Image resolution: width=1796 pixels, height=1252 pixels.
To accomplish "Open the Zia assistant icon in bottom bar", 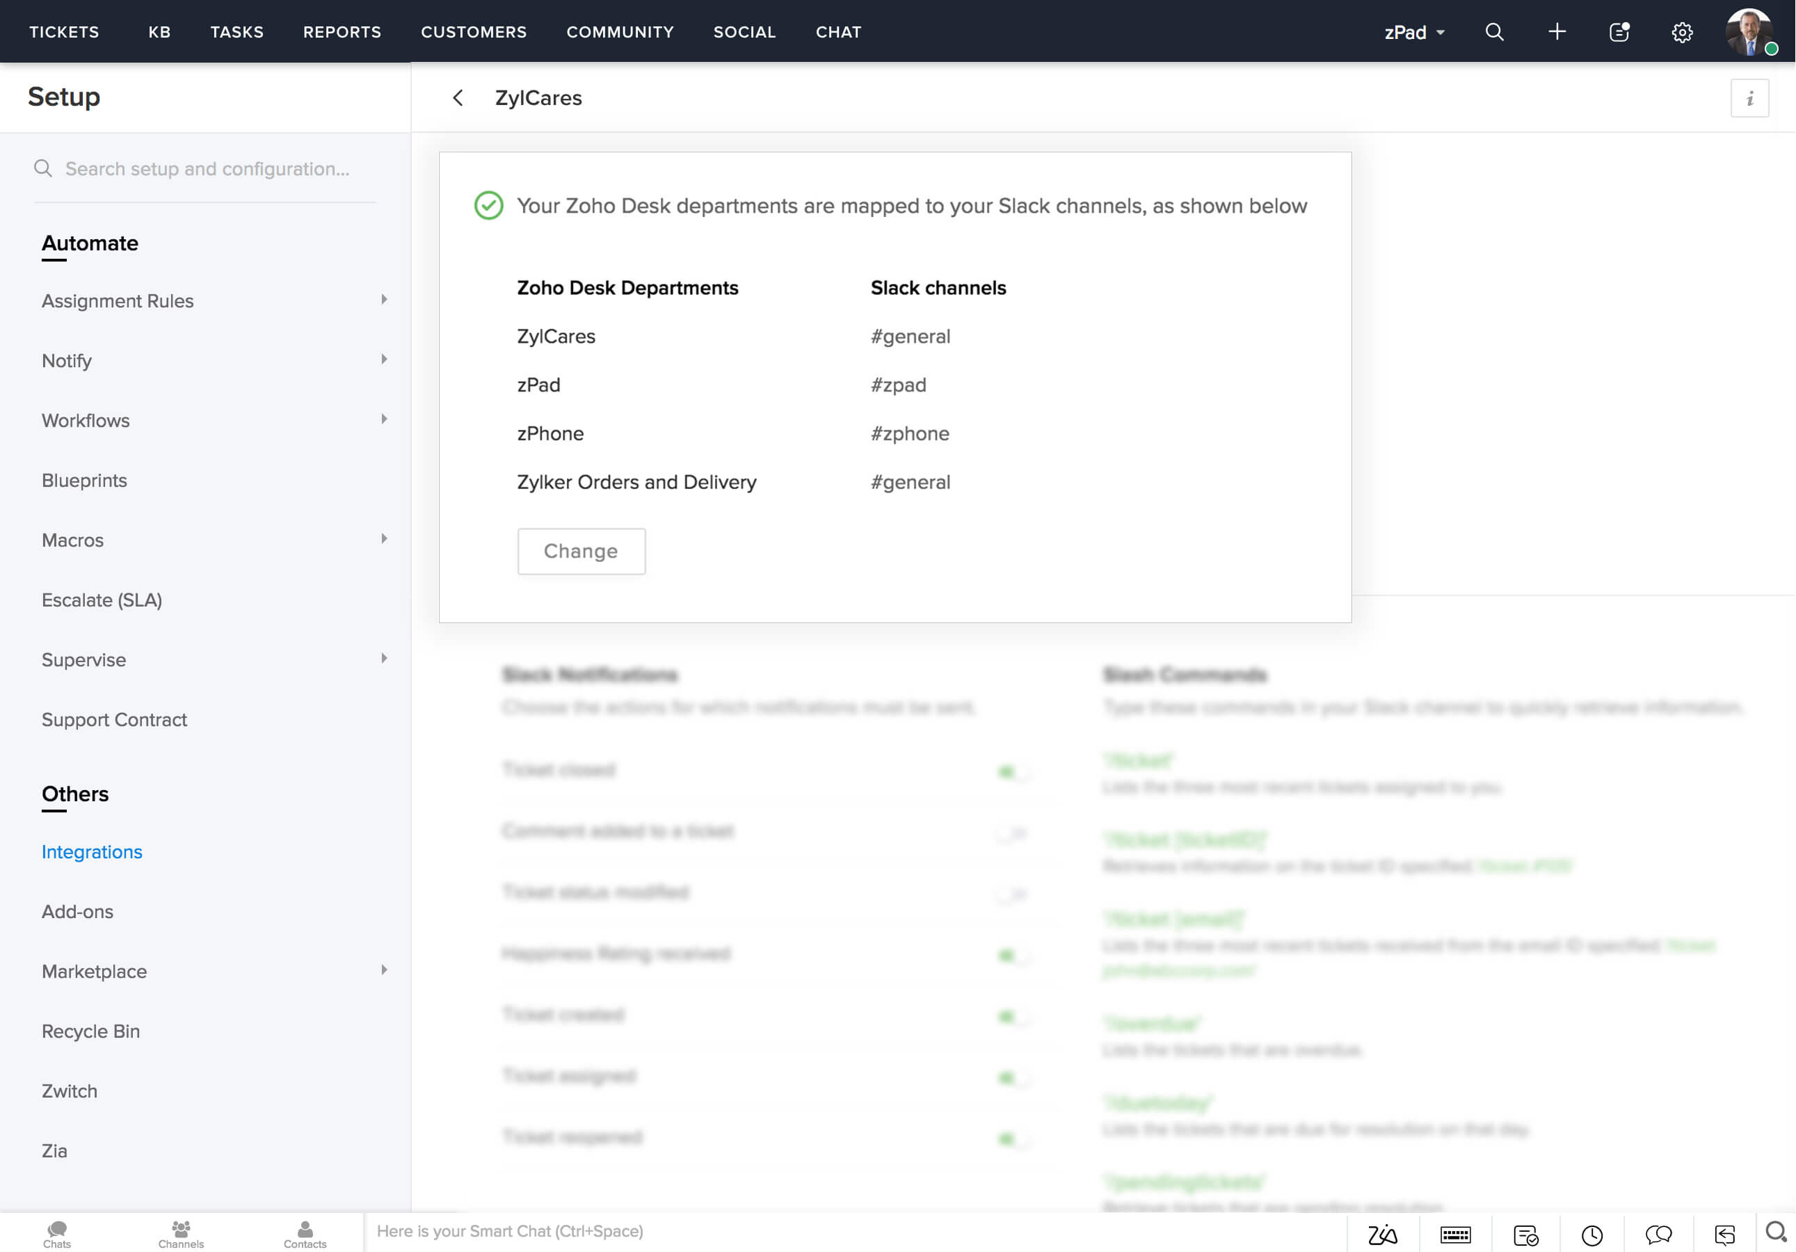I will click(1382, 1235).
